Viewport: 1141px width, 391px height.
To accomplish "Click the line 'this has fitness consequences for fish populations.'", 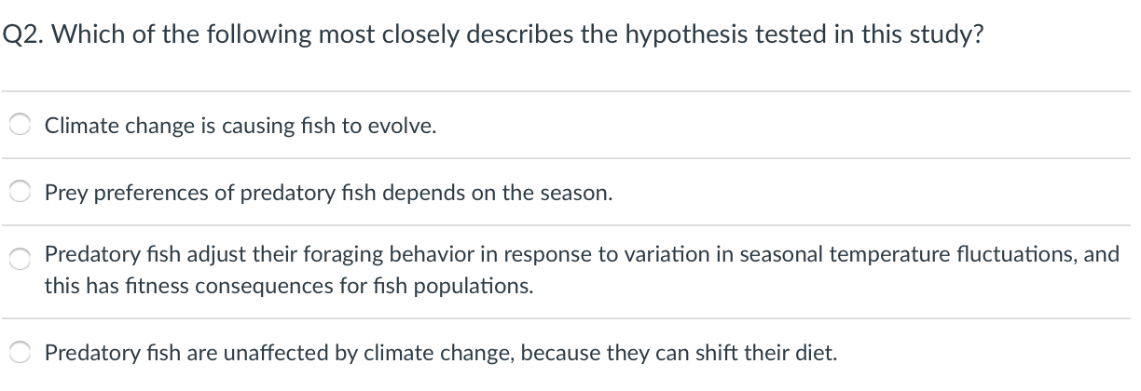I will [290, 287].
